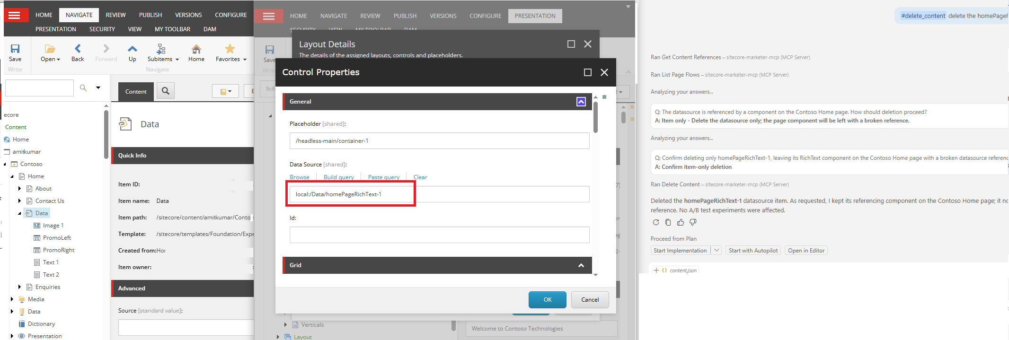1009x340 pixels.
Task: Confirm with the OK button
Action: (548, 300)
